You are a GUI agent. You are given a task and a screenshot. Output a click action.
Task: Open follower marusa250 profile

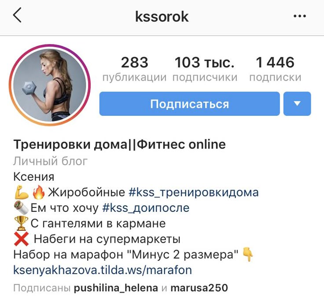click(x=199, y=288)
